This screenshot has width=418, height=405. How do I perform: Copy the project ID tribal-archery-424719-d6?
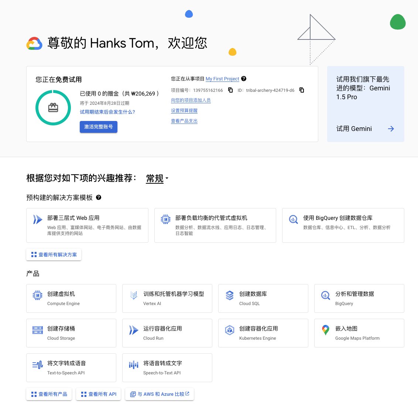pos(302,90)
